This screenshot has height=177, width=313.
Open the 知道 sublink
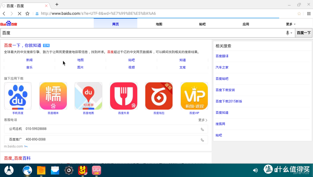click(x=183, y=60)
